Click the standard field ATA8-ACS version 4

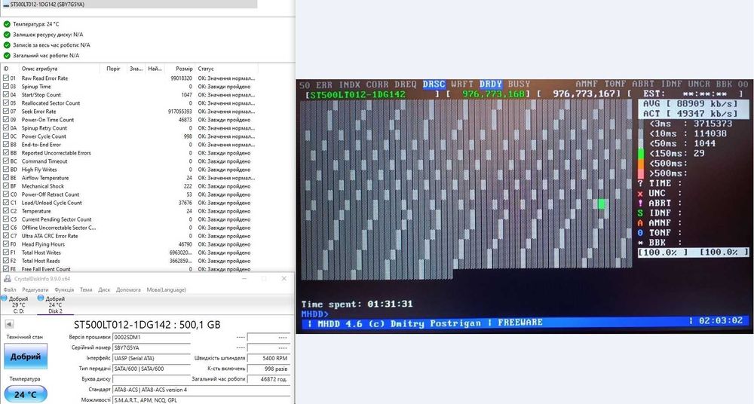click(201, 390)
